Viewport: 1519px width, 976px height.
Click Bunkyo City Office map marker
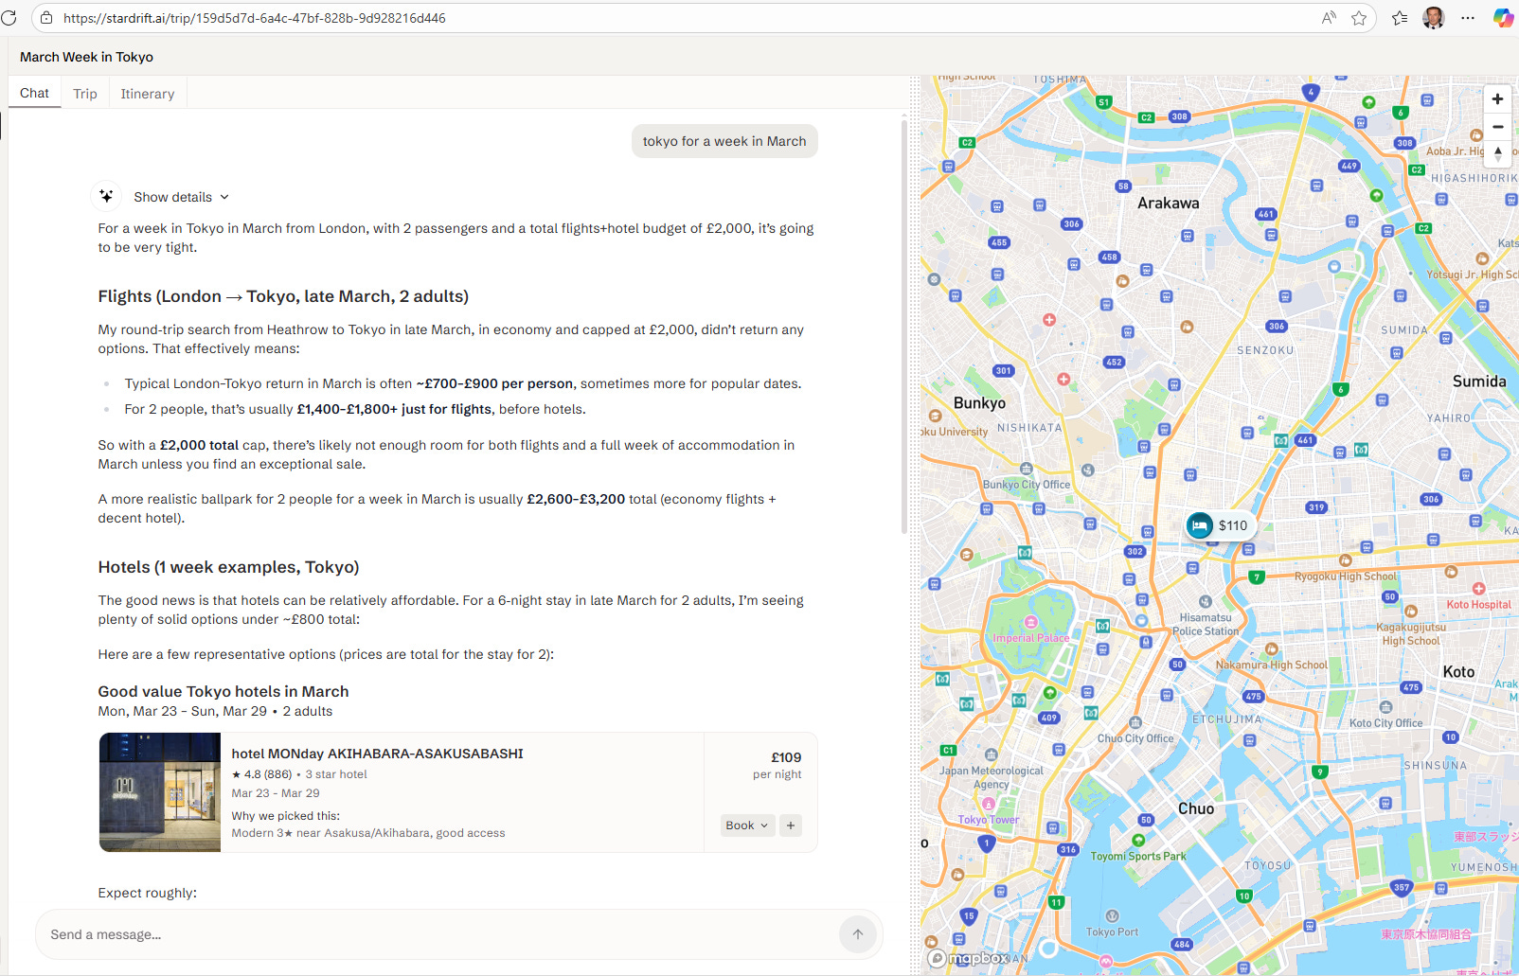(1027, 468)
